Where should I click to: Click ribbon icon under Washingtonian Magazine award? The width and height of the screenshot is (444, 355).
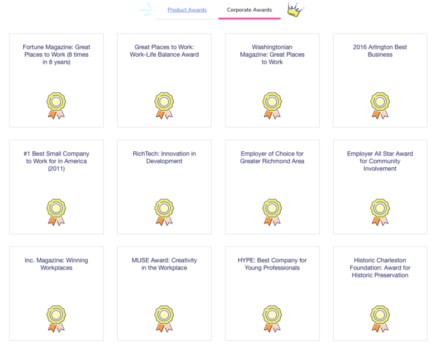click(x=272, y=106)
